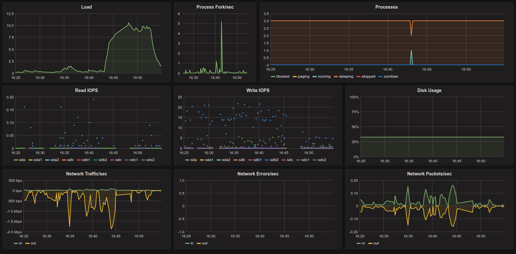
Task: Open the Read IOPS panel title
Action: [x=86, y=90]
